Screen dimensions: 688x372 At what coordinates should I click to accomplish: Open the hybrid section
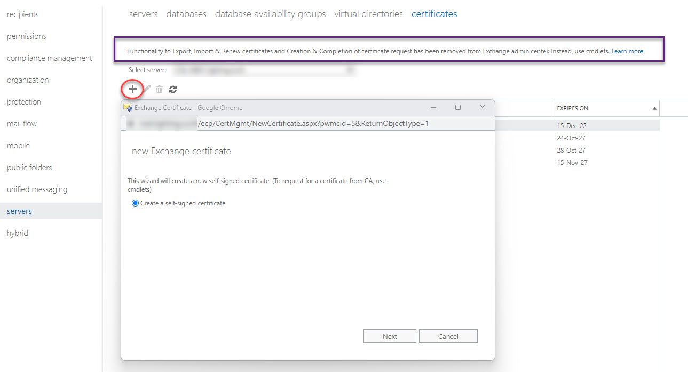pyautogui.click(x=18, y=233)
